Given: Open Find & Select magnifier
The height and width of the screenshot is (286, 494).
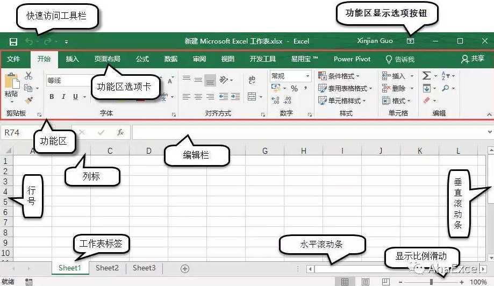Looking at the screenshot, I should 446,89.
